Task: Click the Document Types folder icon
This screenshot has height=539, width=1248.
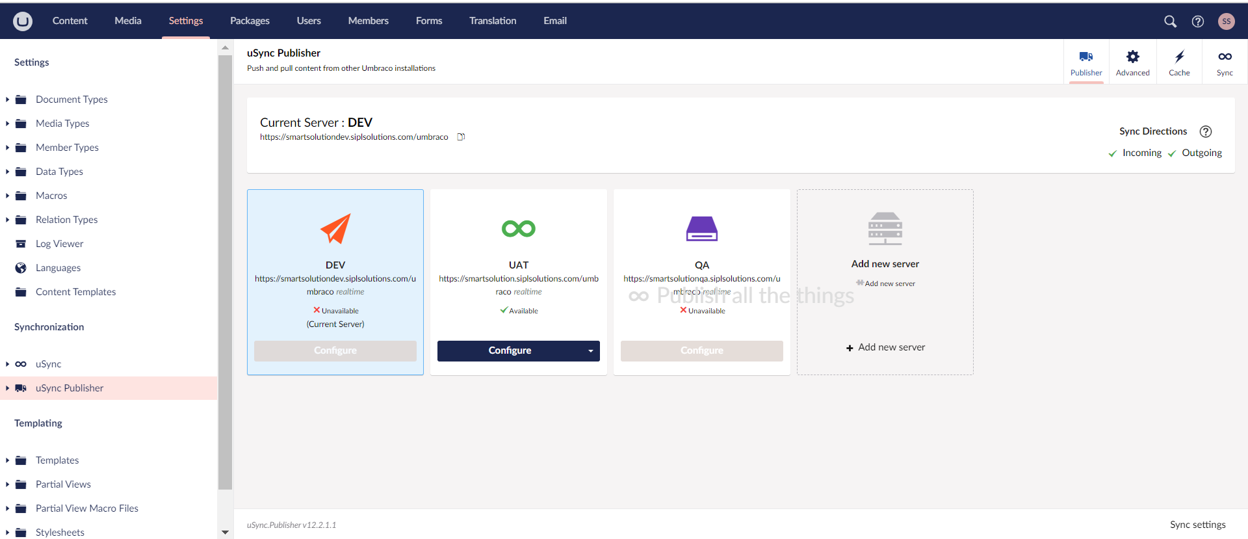Action: tap(21, 99)
